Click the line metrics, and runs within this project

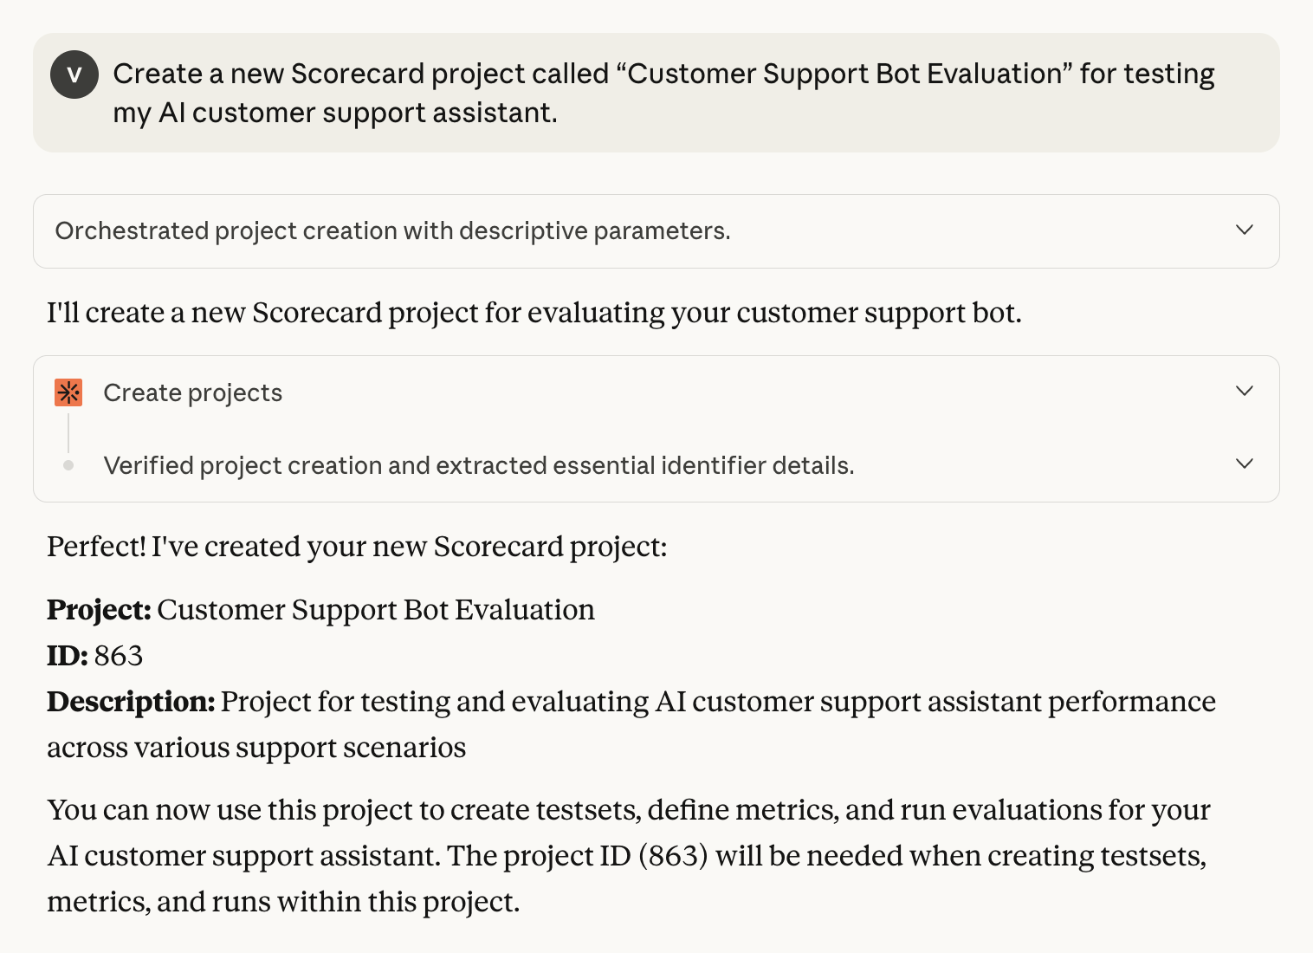(283, 902)
